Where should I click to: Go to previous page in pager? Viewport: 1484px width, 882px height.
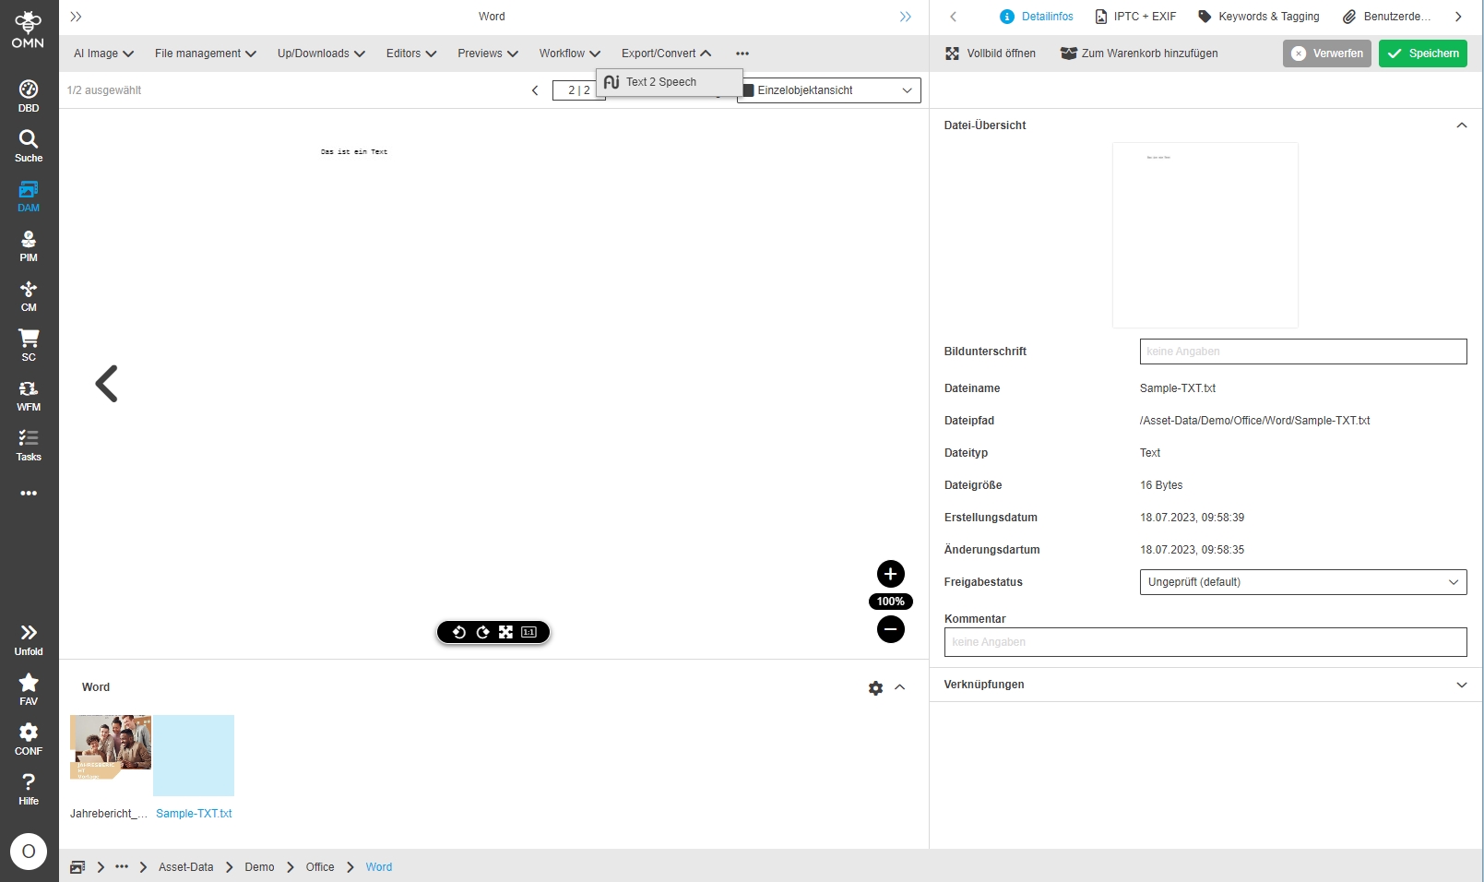click(x=535, y=90)
